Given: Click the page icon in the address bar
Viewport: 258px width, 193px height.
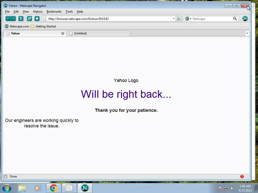Looking at the screenshot, I should point(45,19).
